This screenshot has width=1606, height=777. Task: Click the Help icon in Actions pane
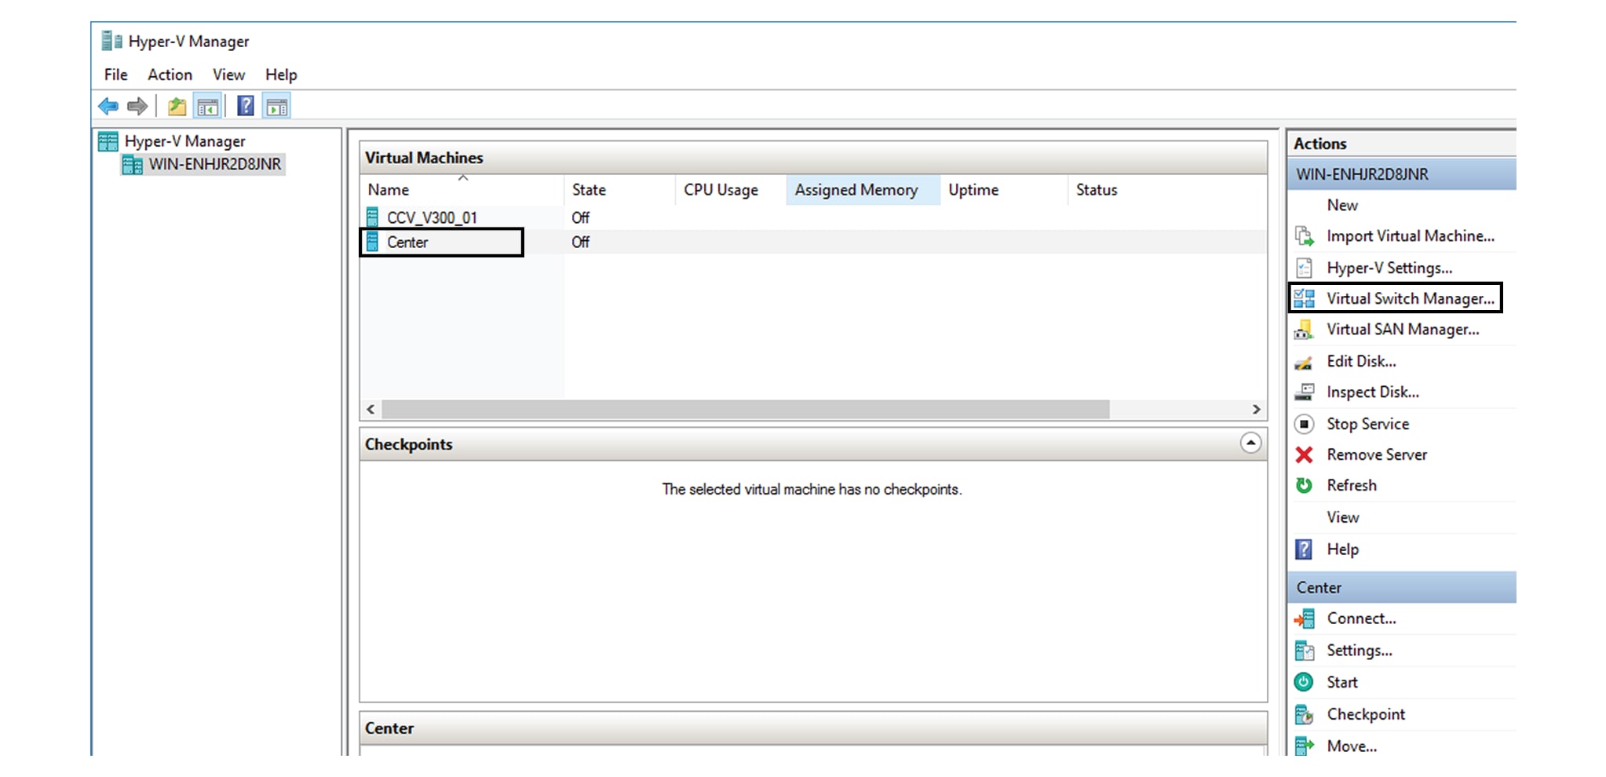pos(1304,549)
